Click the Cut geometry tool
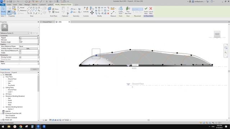The width and height of the screenshot is (230, 129). pyautogui.click(x=73, y=9)
